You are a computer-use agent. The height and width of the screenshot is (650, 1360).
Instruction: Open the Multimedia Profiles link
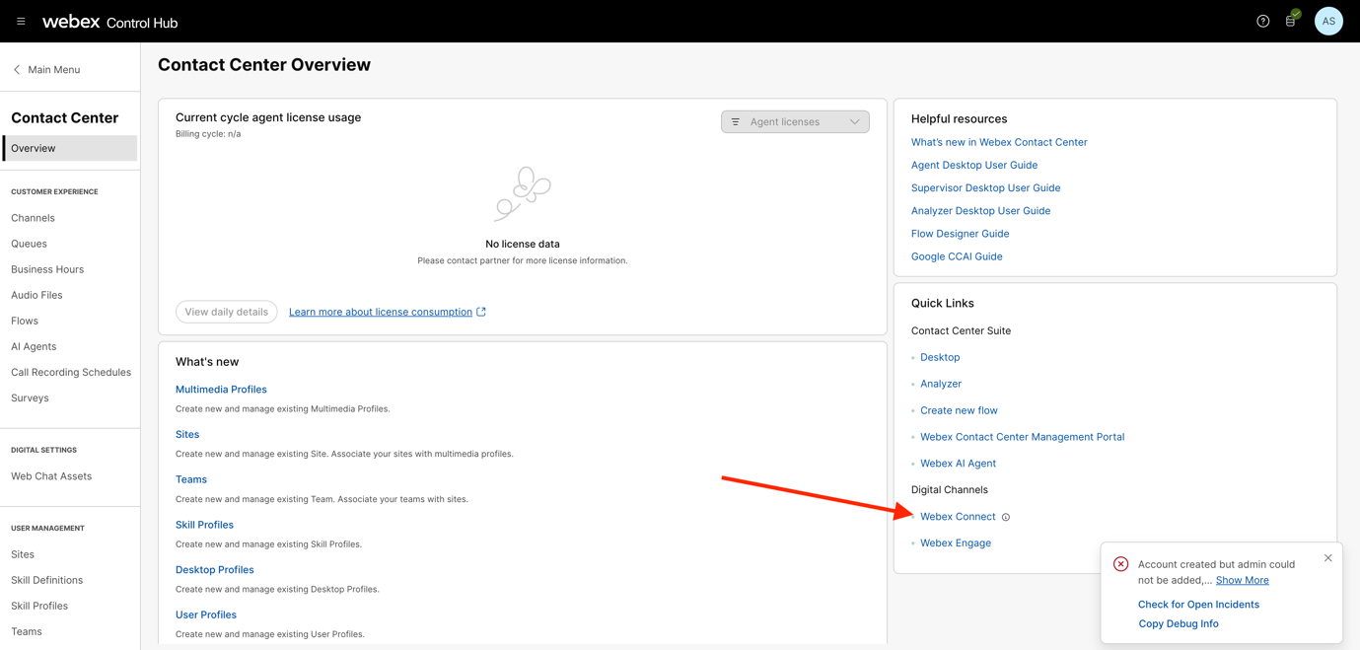click(221, 390)
